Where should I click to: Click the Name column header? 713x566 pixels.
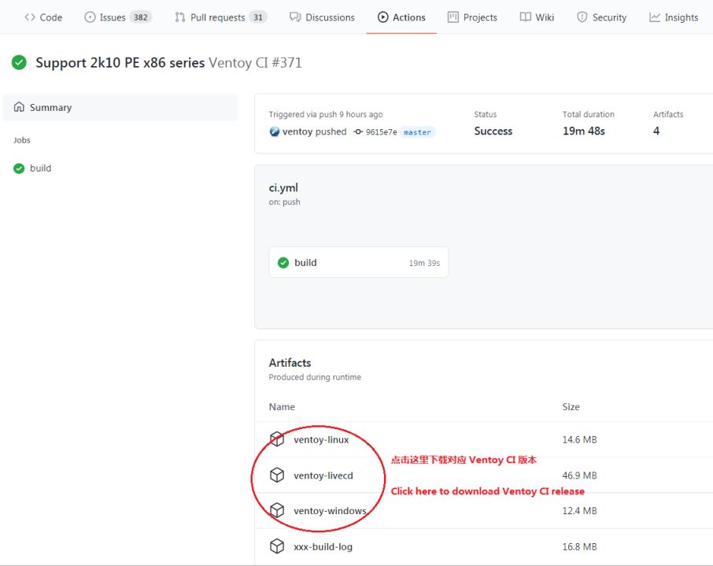[282, 407]
